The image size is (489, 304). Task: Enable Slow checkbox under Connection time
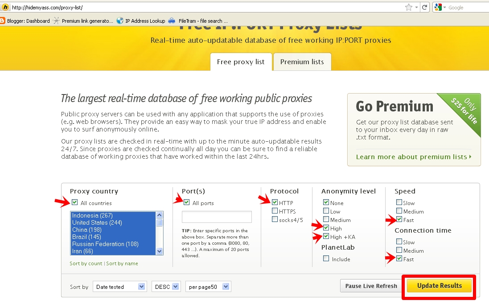point(399,242)
